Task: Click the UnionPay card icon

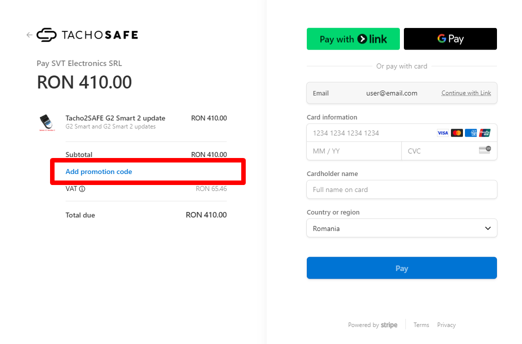Action: (484, 133)
